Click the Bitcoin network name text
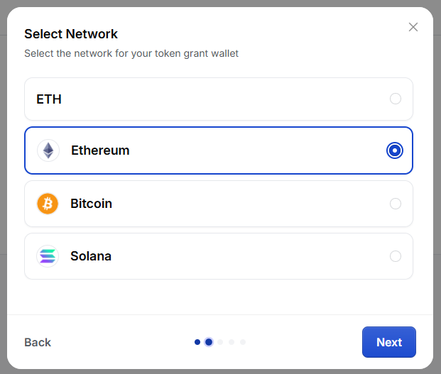 coord(91,204)
